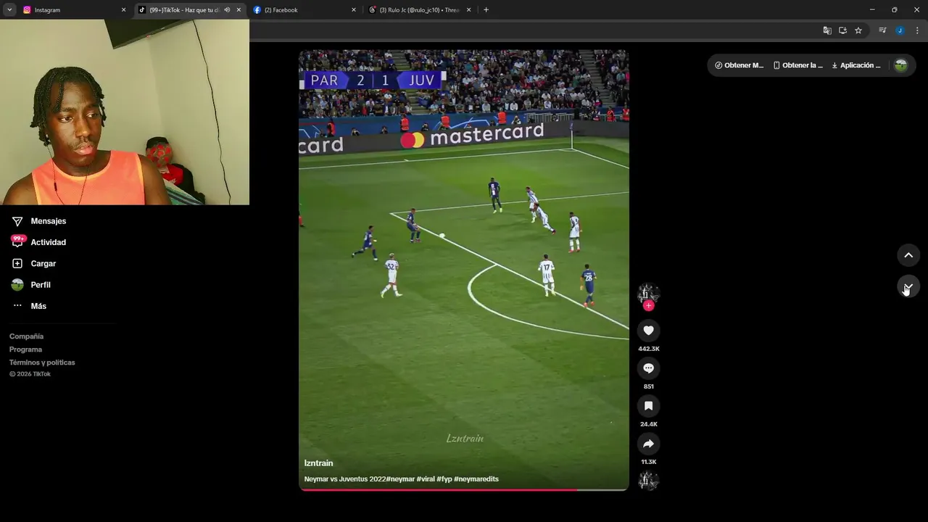
Task: Save video with the bookmark icon
Action: point(648,406)
